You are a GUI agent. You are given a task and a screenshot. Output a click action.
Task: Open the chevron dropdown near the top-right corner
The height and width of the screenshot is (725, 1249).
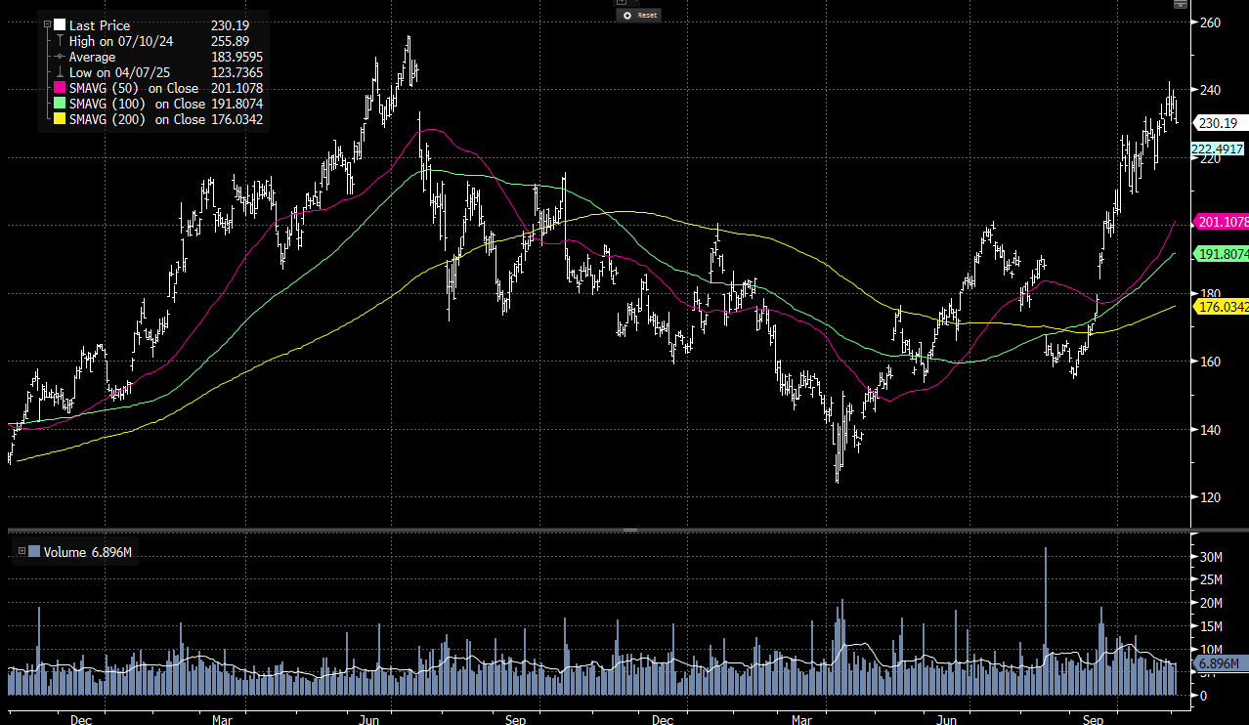(x=1181, y=7)
